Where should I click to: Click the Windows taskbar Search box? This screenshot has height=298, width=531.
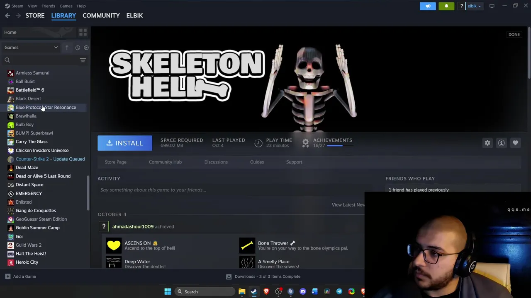205,292
